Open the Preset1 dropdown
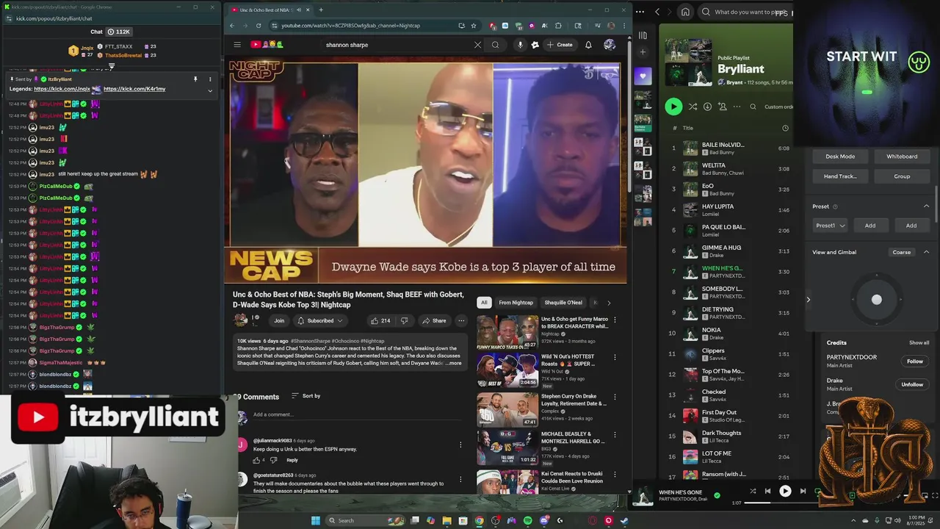 831,226
